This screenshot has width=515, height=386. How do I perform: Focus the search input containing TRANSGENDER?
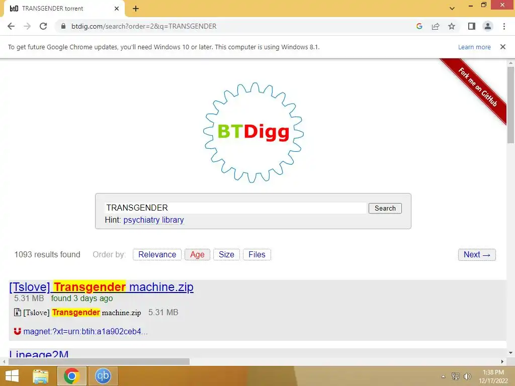coord(235,208)
